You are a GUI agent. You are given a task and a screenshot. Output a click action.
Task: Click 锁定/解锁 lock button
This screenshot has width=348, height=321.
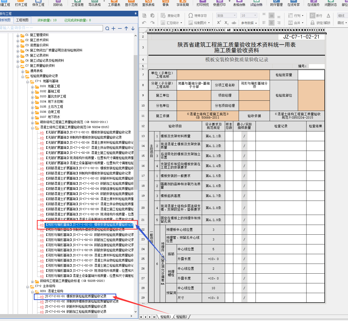click(320, 23)
